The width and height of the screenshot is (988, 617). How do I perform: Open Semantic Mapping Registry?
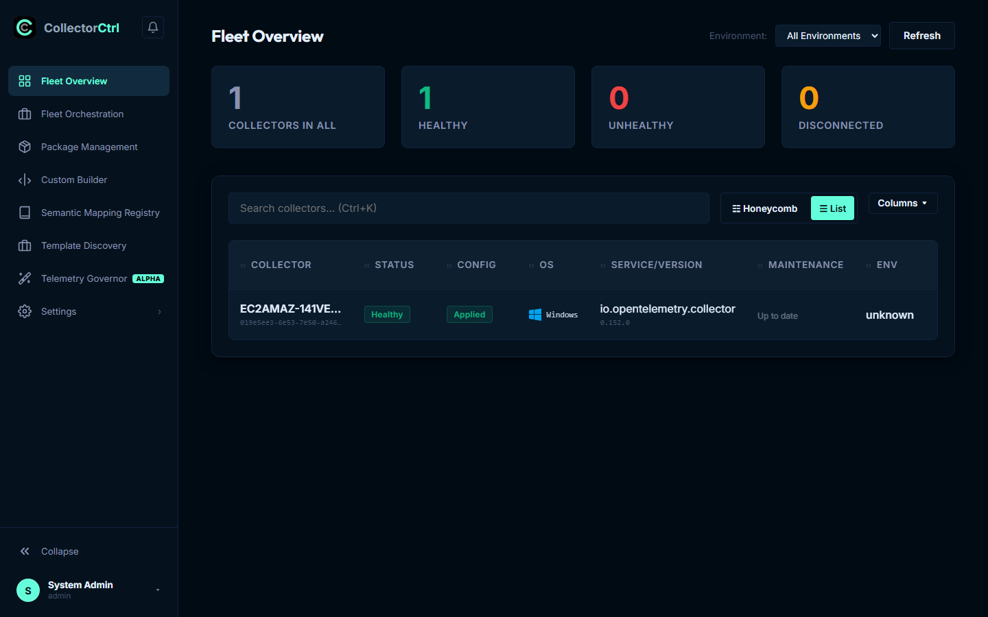coord(89,213)
